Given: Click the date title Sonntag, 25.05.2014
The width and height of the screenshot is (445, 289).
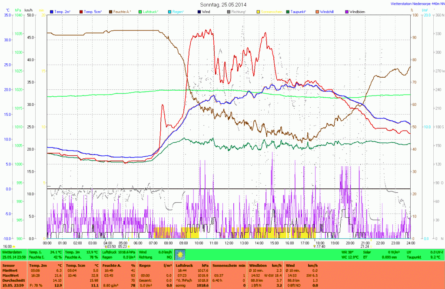Looking at the screenshot, I should tap(222, 4).
